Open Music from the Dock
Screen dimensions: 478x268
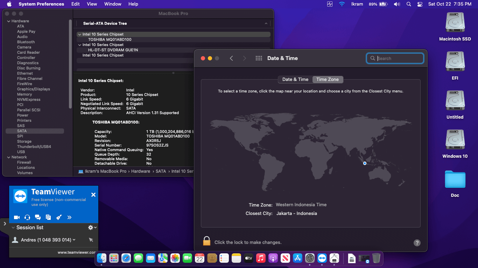pos(261,258)
